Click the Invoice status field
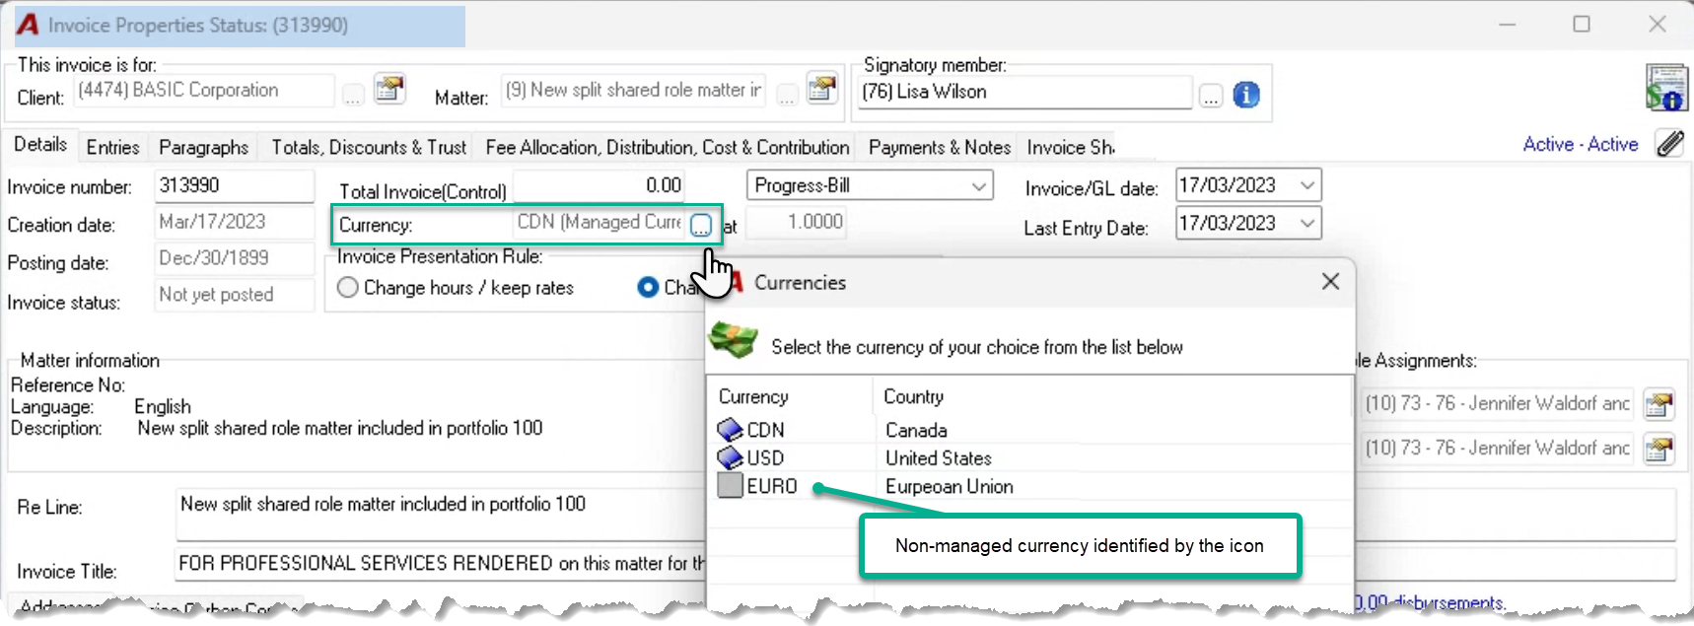 235,295
